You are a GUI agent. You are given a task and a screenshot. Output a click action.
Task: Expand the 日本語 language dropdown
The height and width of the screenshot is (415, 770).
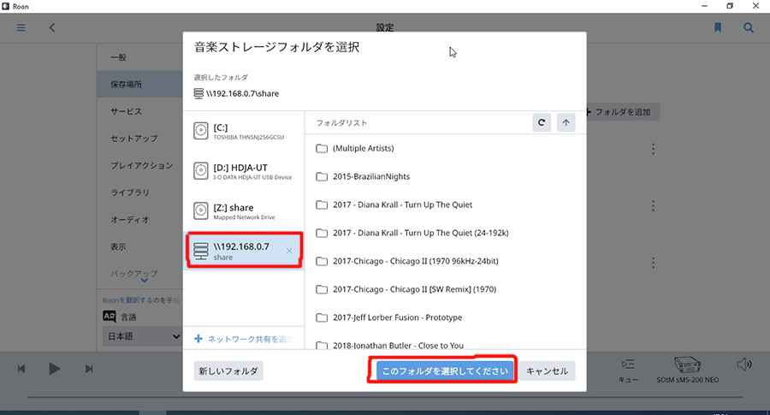[x=142, y=336]
